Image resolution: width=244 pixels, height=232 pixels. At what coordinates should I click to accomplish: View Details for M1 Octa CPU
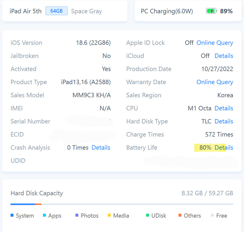(224, 108)
